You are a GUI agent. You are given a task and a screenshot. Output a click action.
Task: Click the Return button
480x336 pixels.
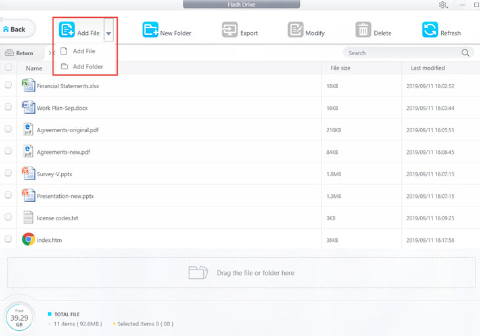(19, 53)
